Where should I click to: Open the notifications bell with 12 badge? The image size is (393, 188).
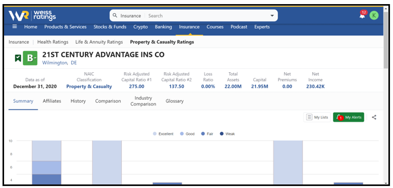(x=362, y=15)
